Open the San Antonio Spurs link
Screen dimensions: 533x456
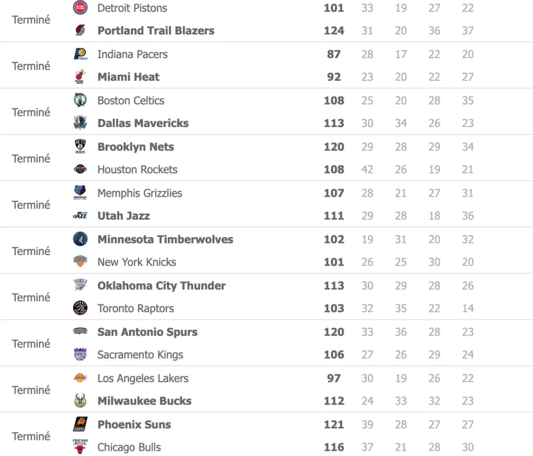pos(147,332)
